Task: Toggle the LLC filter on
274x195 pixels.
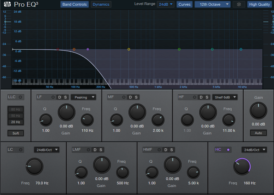Action: coord(20,97)
